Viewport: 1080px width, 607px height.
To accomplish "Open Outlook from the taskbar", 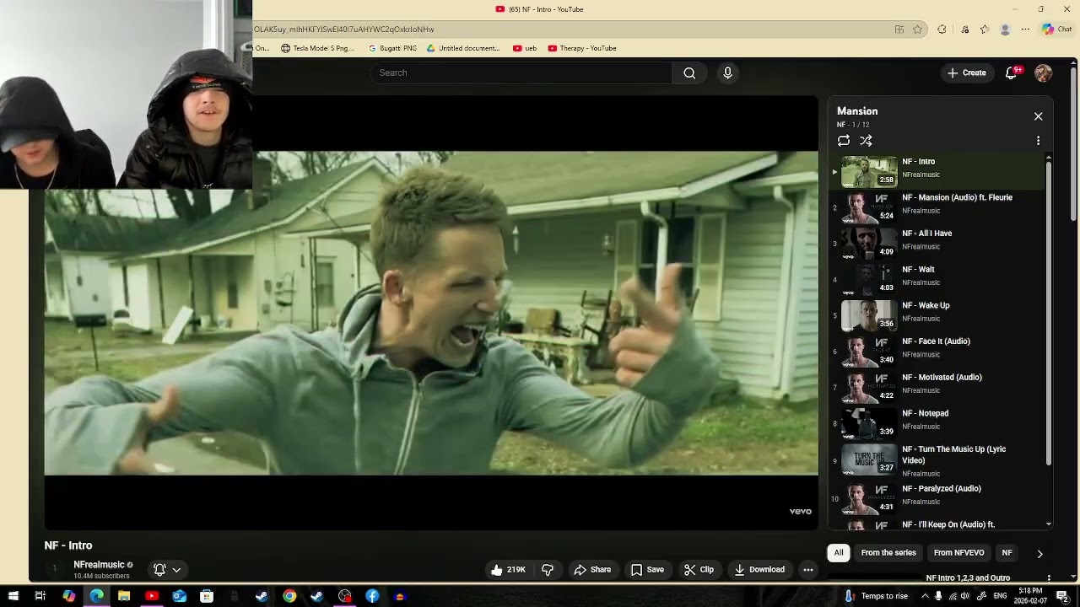I will tap(179, 596).
